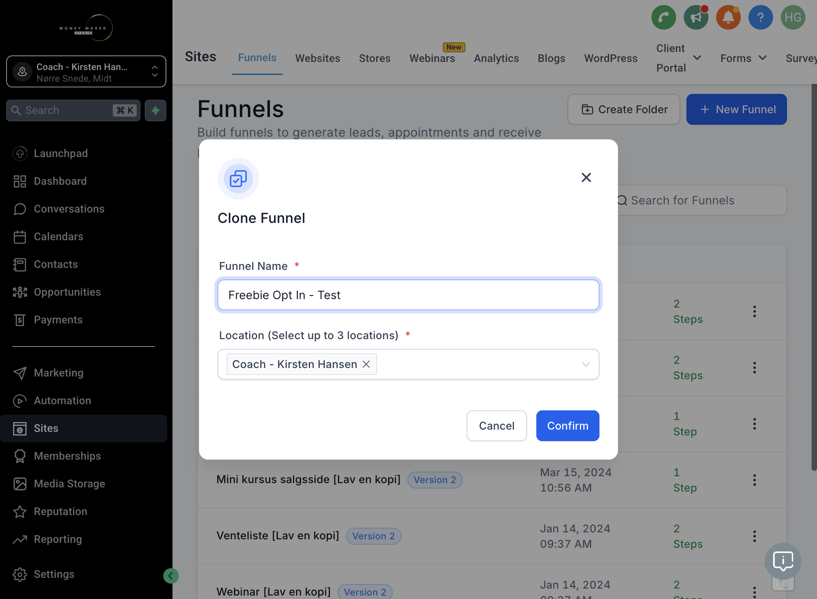Click the Search for Funnels field
This screenshot has height=599, width=817.
[701, 200]
